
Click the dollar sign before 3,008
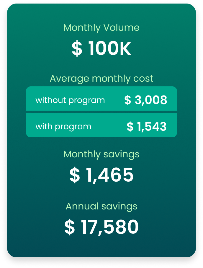point(127,100)
